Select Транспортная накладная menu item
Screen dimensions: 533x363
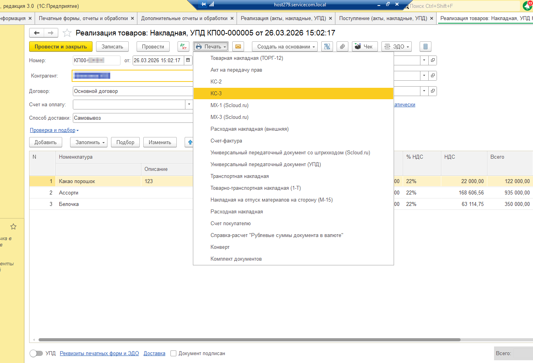[x=293, y=176]
